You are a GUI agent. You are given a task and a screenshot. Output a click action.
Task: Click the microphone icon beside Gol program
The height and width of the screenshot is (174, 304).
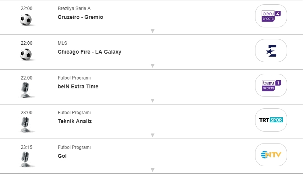click(x=26, y=159)
